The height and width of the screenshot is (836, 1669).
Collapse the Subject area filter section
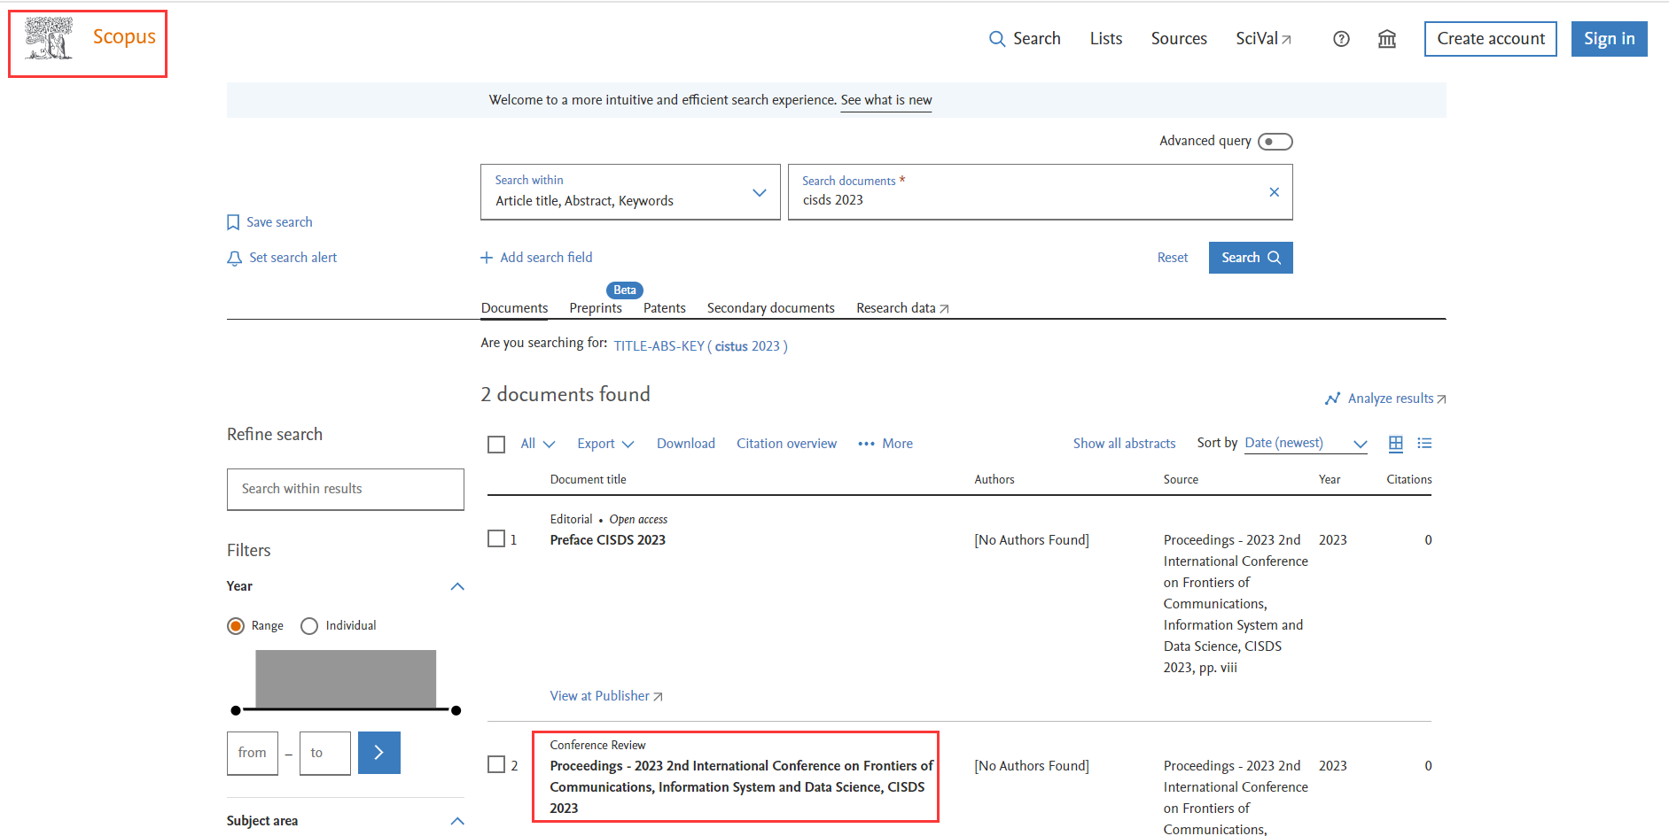(457, 821)
